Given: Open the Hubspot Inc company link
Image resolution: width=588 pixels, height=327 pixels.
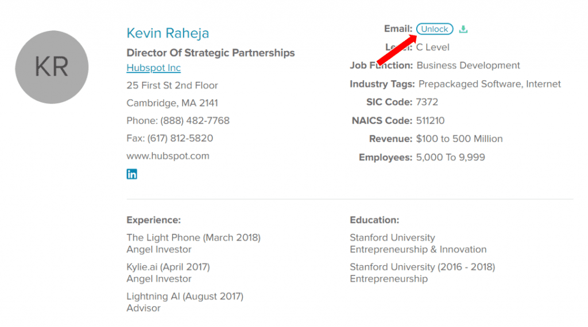Looking at the screenshot, I should 153,68.
